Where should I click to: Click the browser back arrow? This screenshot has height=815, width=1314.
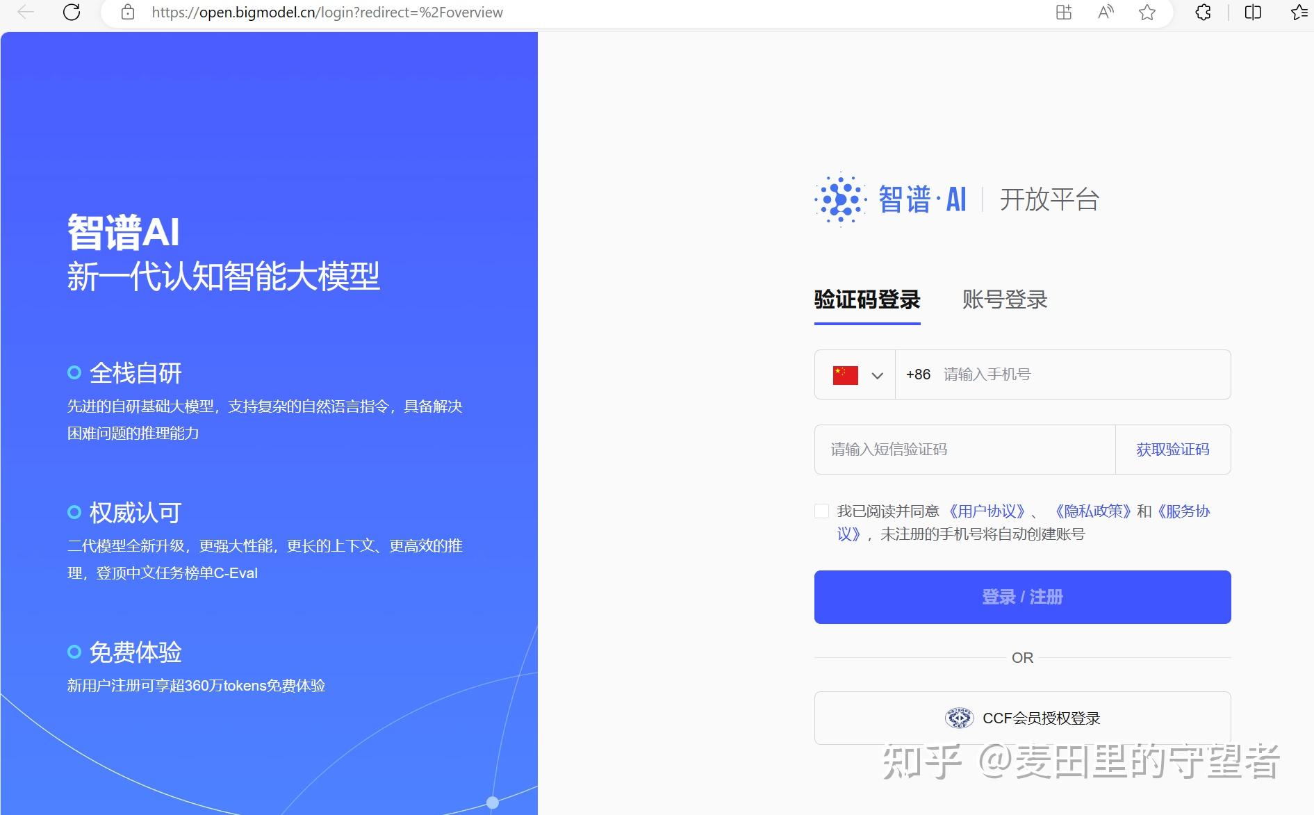[25, 13]
